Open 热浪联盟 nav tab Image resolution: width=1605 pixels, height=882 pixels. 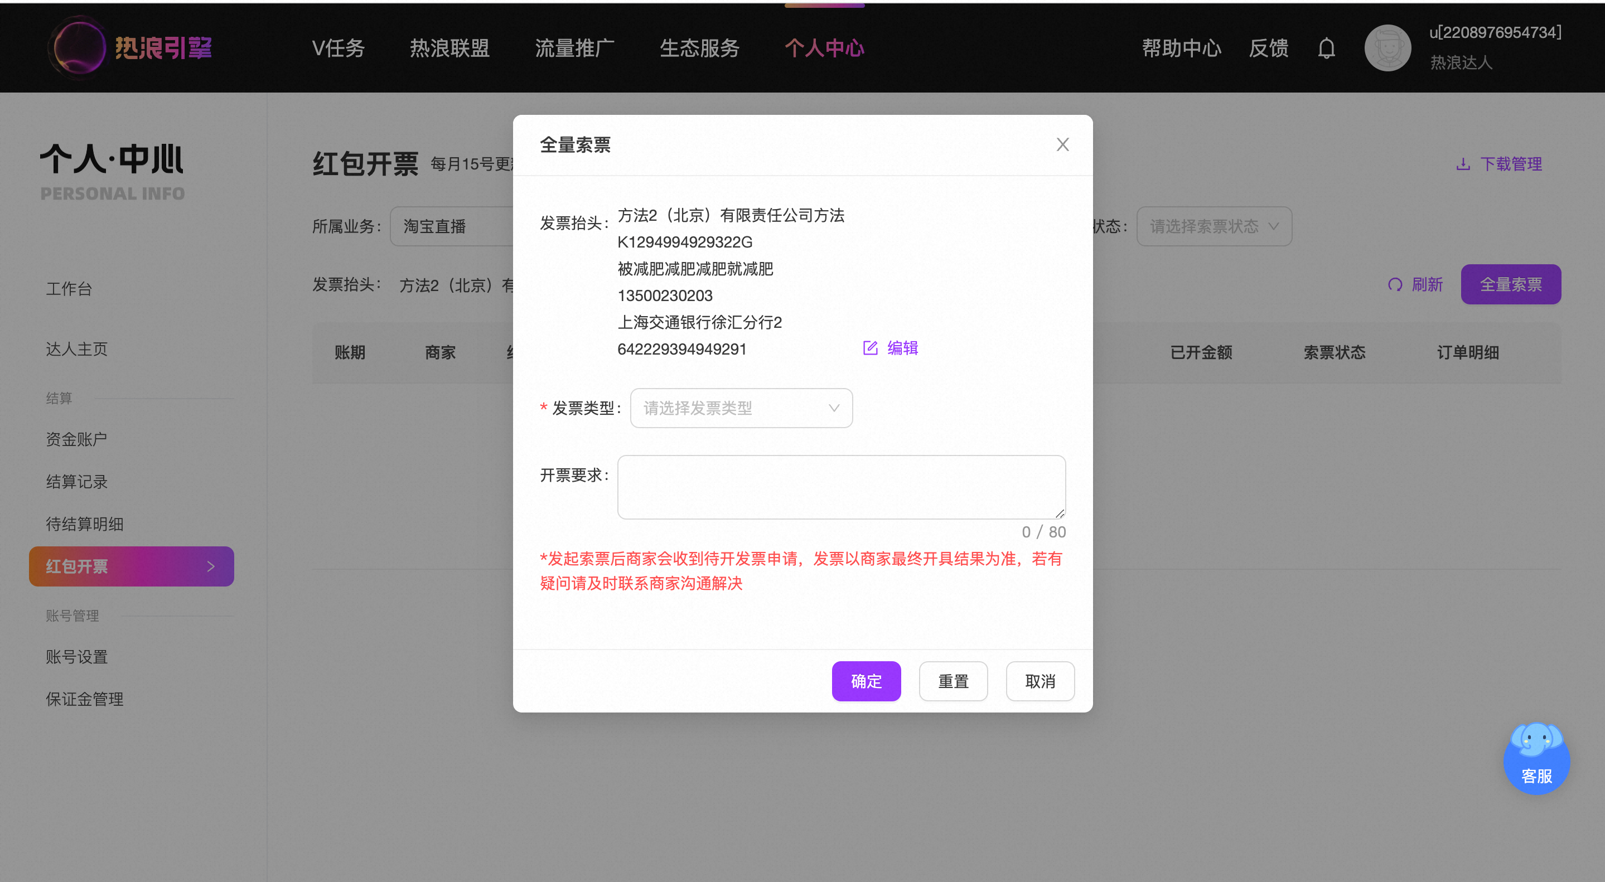pyautogui.click(x=449, y=48)
